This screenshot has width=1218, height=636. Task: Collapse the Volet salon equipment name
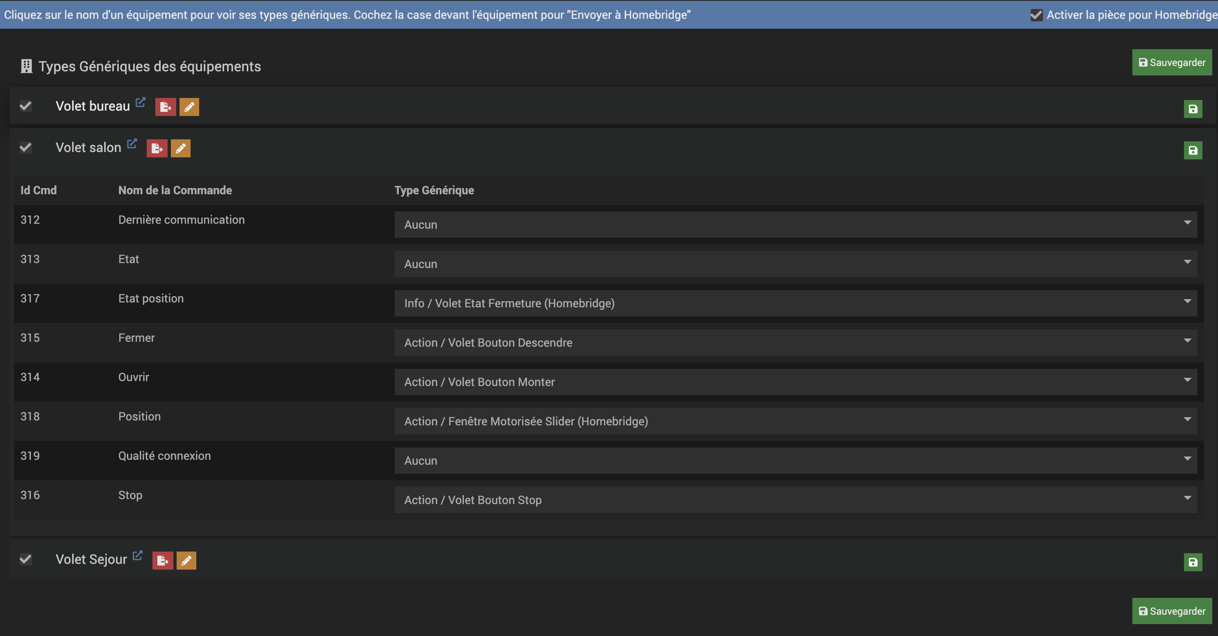coord(89,148)
